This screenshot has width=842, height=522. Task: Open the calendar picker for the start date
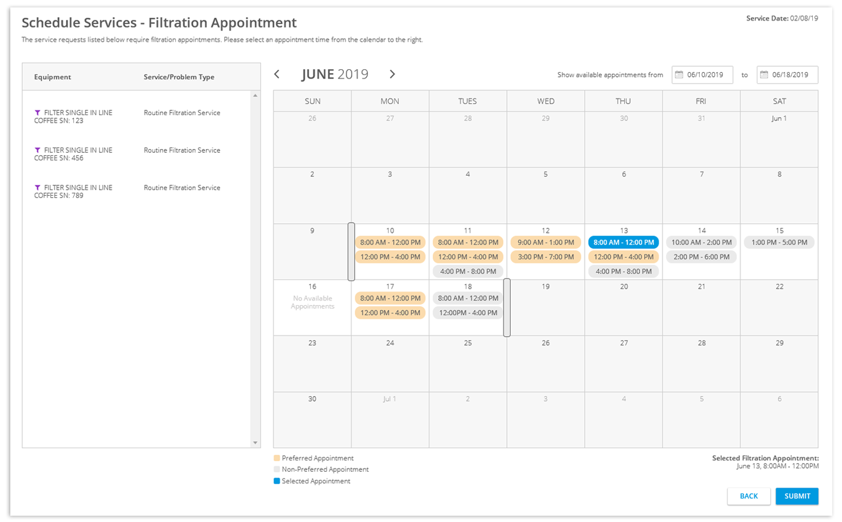click(x=678, y=74)
